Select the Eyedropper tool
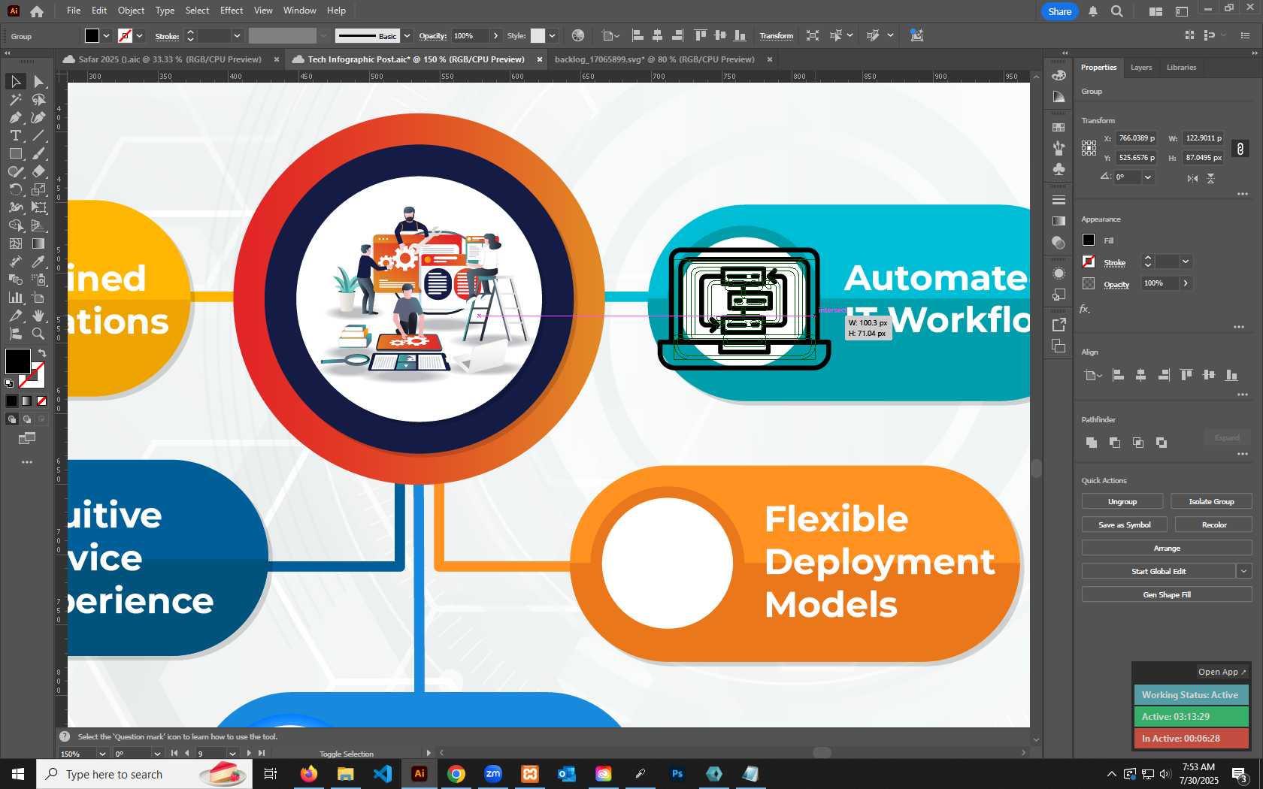Viewport: 1263px width, 789px height. 39,261
